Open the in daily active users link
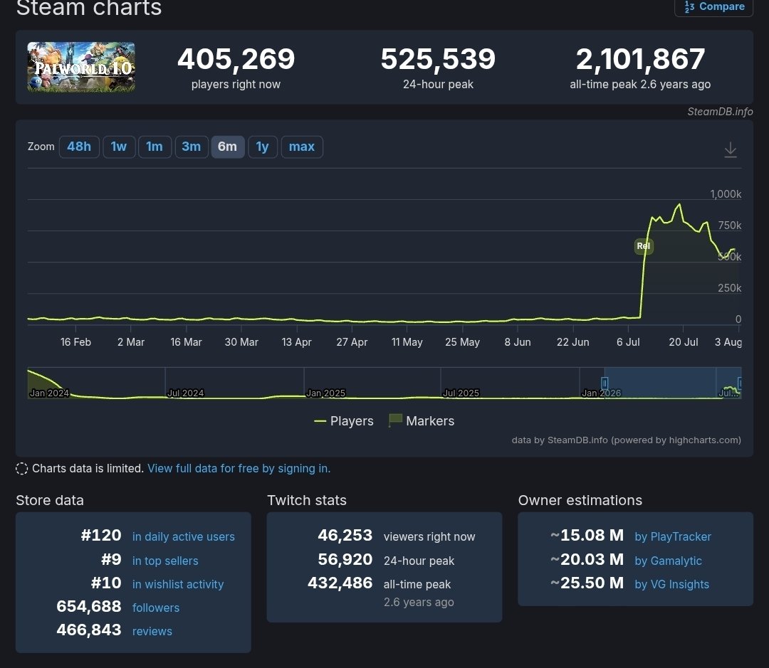Screen dimensions: 769x668 [x=184, y=536]
